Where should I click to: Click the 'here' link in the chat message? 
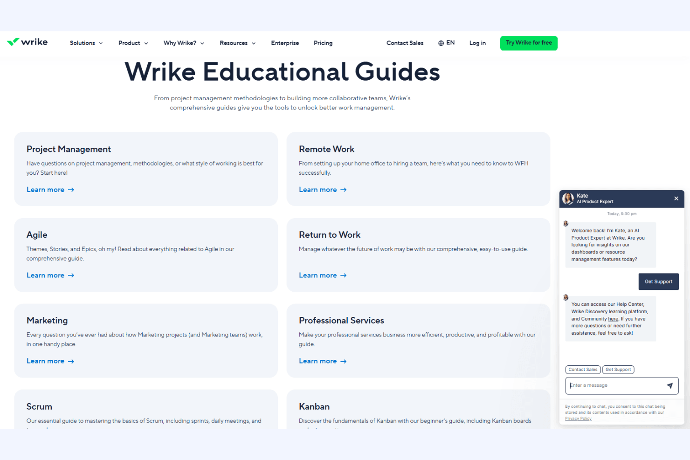click(613, 319)
